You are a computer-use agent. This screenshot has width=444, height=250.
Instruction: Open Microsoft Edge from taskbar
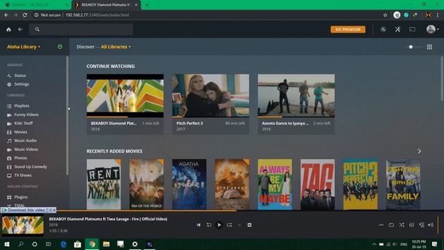pos(63,244)
